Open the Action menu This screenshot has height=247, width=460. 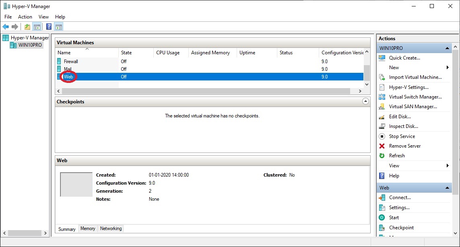25,17
